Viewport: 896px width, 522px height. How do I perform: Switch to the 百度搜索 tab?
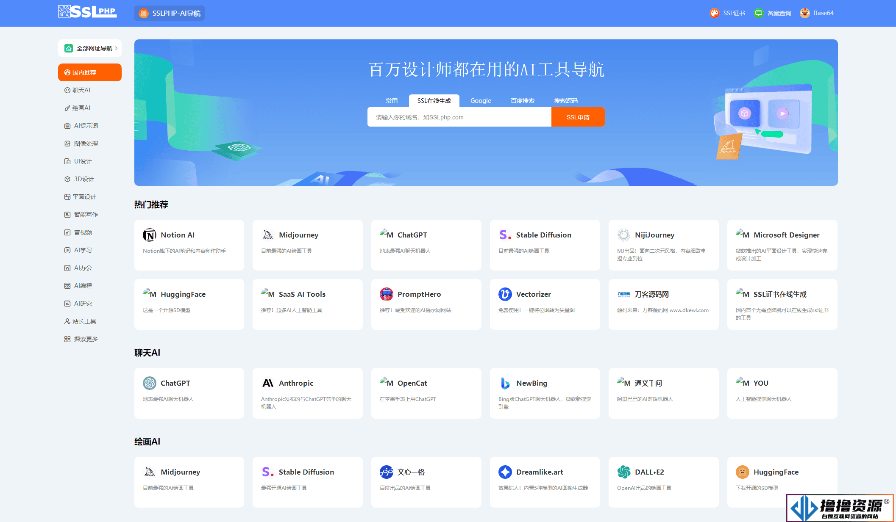(x=523, y=101)
